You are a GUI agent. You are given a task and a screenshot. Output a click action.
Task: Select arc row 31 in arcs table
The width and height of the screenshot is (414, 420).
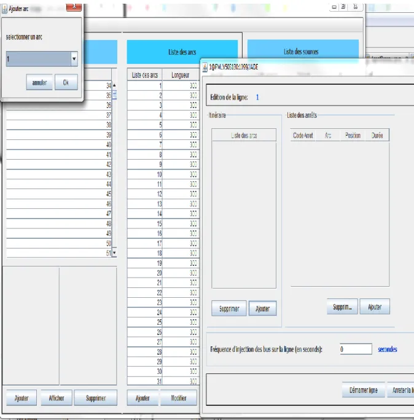pos(163,381)
